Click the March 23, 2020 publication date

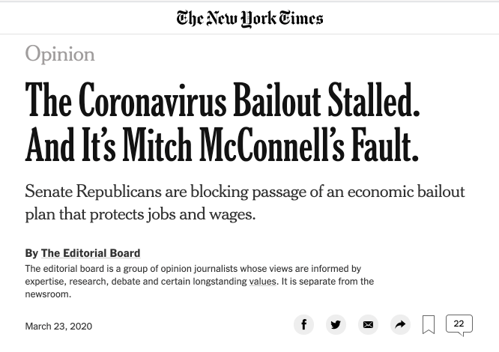pos(58,327)
